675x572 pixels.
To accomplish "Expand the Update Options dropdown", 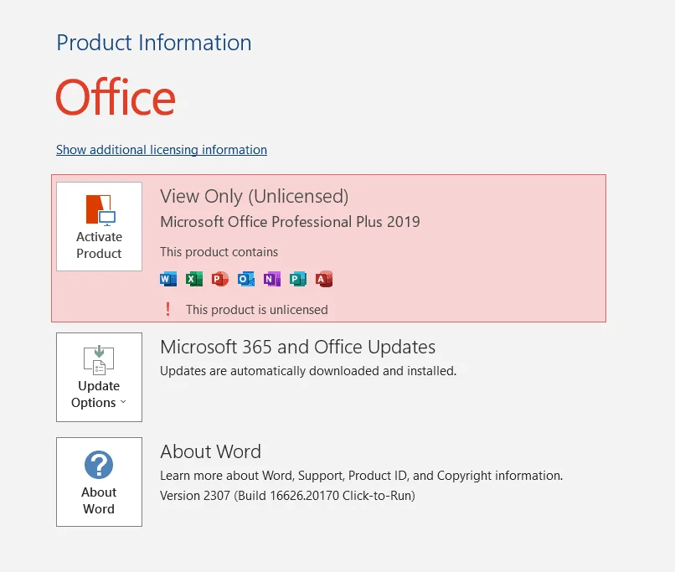I will [x=99, y=377].
